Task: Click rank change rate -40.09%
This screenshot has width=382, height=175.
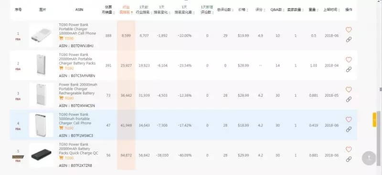Action: click(x=184, y=155)
